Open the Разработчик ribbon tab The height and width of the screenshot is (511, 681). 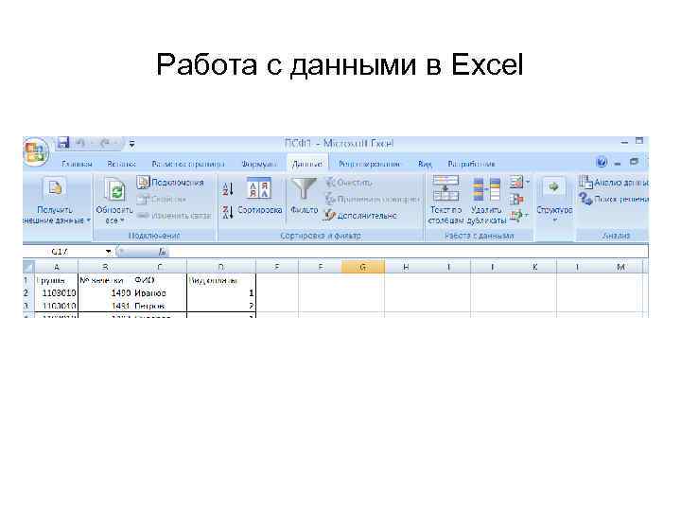[x=471, y=164]
